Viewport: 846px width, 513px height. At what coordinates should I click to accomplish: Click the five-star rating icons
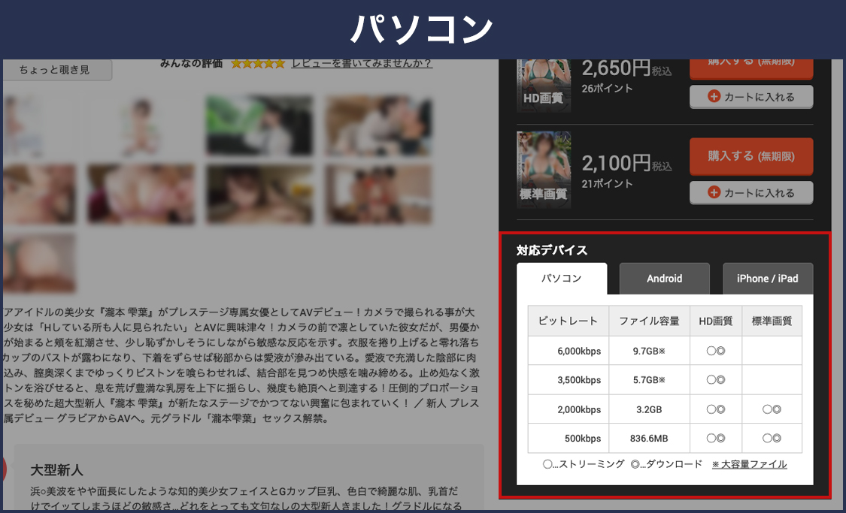click(258, 64)
